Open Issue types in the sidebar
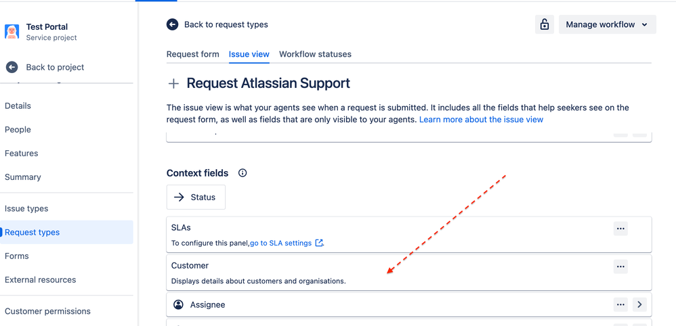Screen dimensions: 676x326 (26, 208)
